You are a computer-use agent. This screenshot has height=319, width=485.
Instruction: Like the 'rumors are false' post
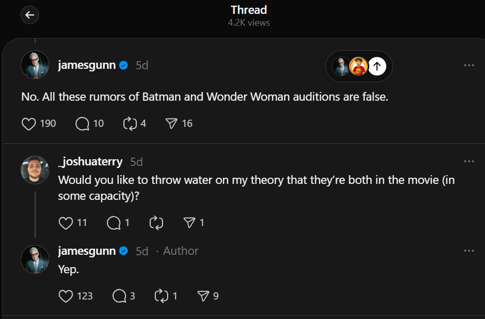tap(29, 123)
